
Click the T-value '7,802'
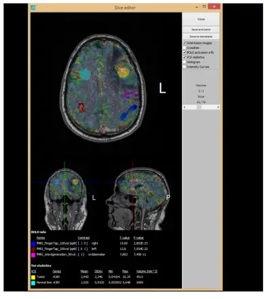(x=124, y=254)
